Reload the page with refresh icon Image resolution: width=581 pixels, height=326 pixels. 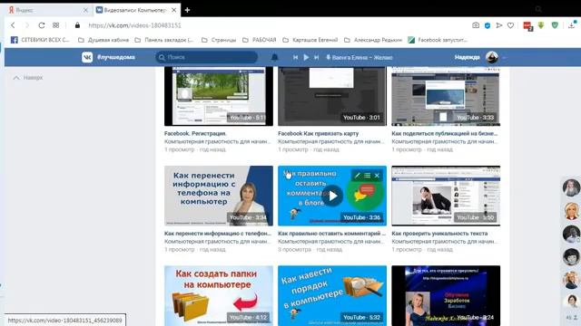click(x=42, y=25)
